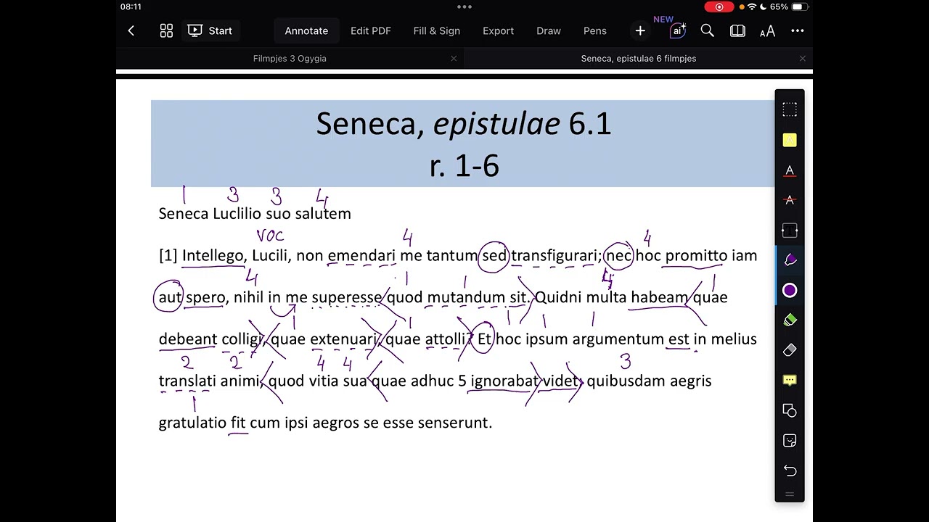This screenshot has width=929, height=522.
Task: Tap the 08:11 clock in status bar
Action: (131, 7)
